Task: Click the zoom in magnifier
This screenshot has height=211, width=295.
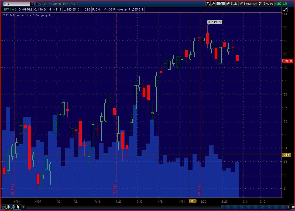Action: pyautogui.click(x=8, y=207)
